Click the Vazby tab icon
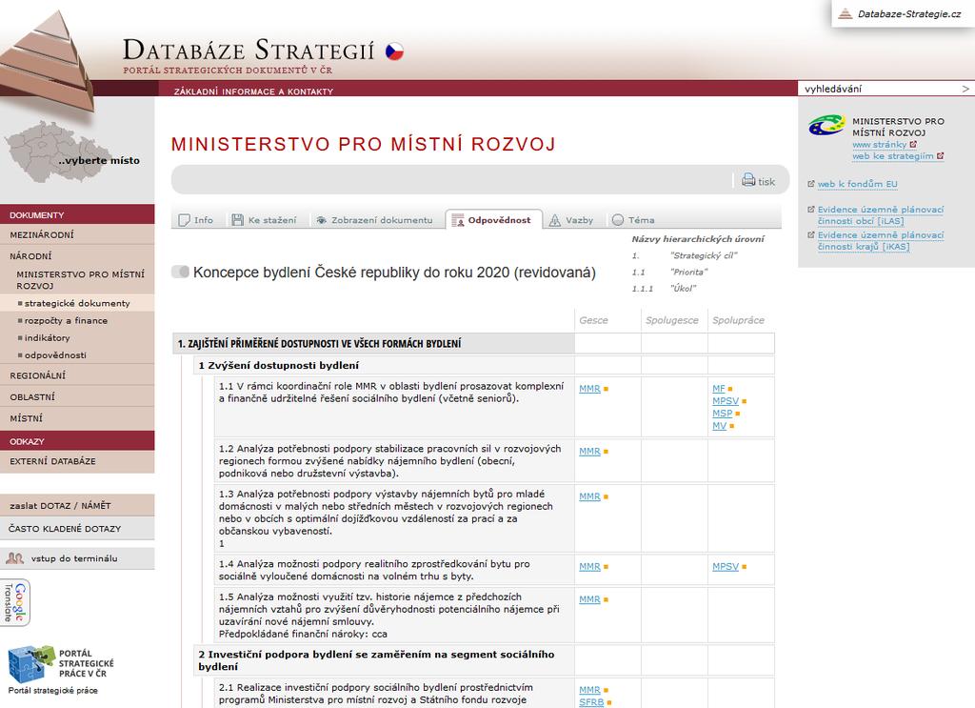This screenshot has height=708, width=975. pos(555,220)
